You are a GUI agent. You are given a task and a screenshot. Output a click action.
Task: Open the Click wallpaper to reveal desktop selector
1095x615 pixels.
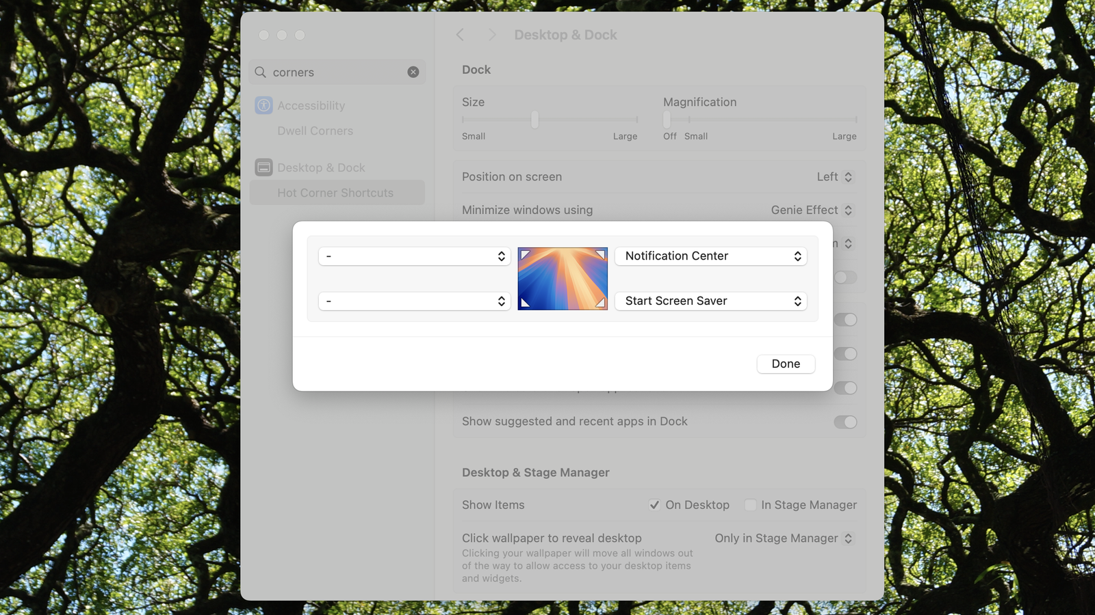784,538
